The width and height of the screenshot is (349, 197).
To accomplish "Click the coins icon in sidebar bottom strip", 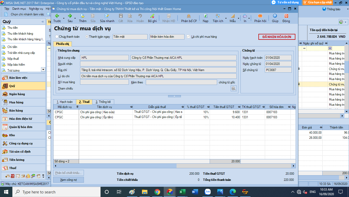I will [28, 176].
